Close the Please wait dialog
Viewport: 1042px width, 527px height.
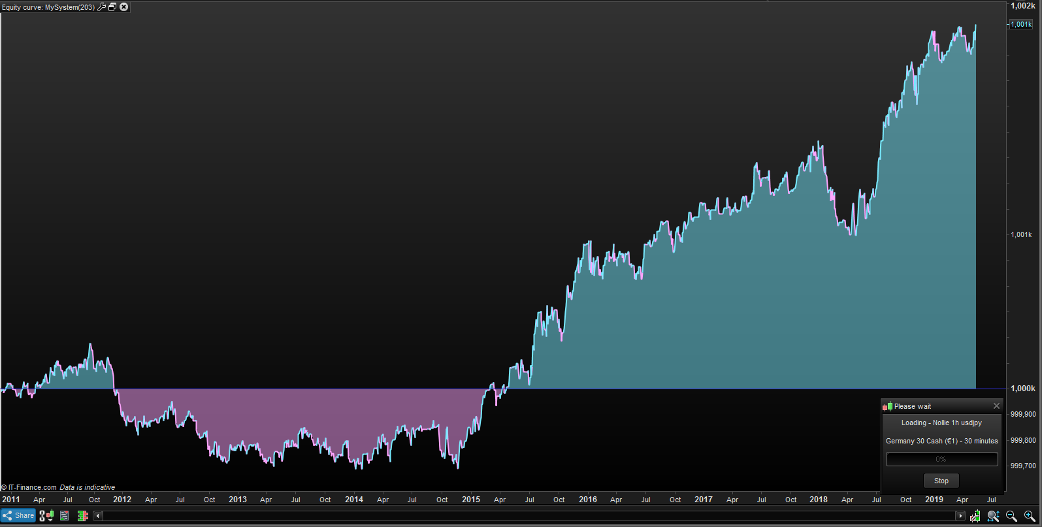coord(996,406)
